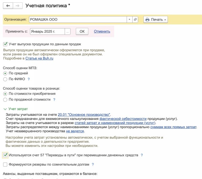Click the Январь 2025 г. date field

pos(47,32)
